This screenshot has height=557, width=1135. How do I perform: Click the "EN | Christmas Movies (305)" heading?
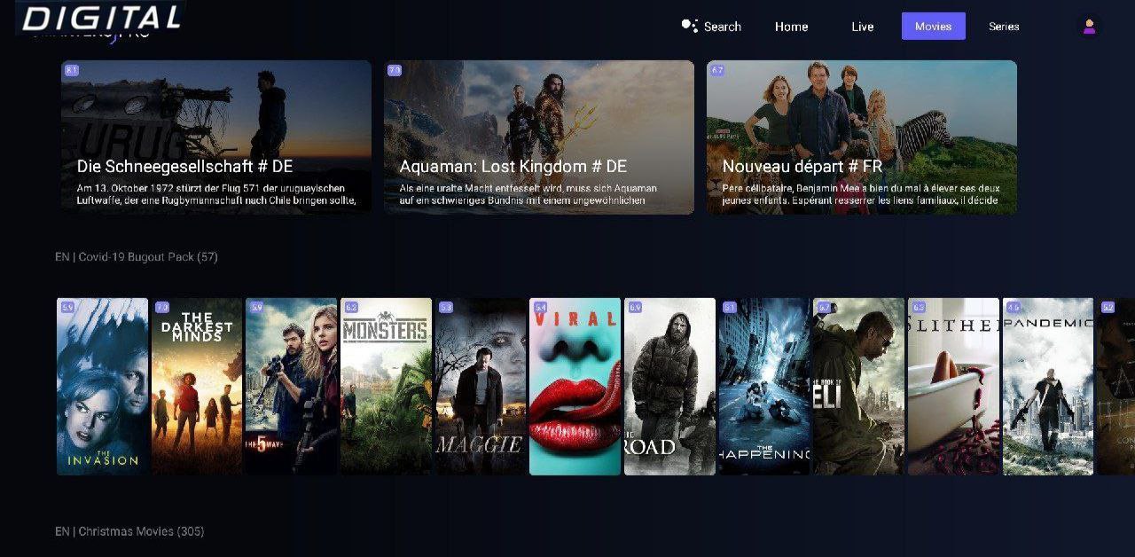click(x=129, y=531)
